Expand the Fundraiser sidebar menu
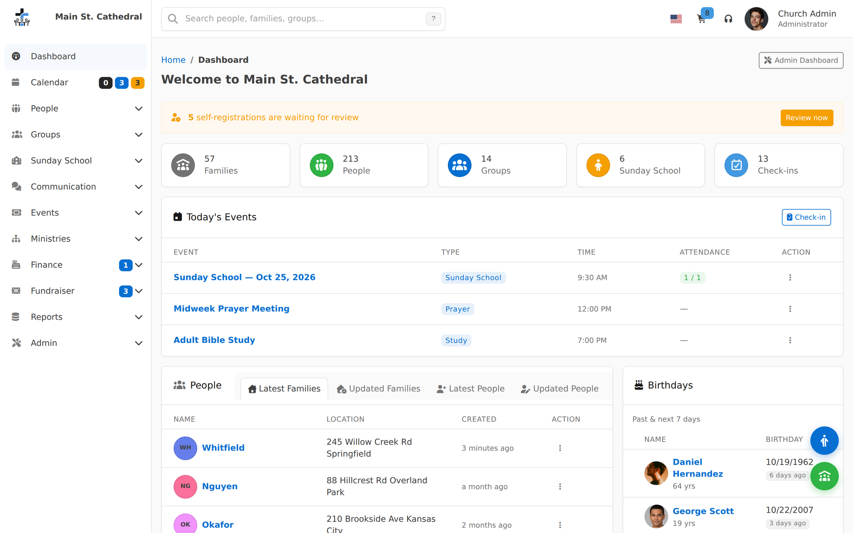The height and width of the screenshot is (533, 853). click(x=76, y=291)
